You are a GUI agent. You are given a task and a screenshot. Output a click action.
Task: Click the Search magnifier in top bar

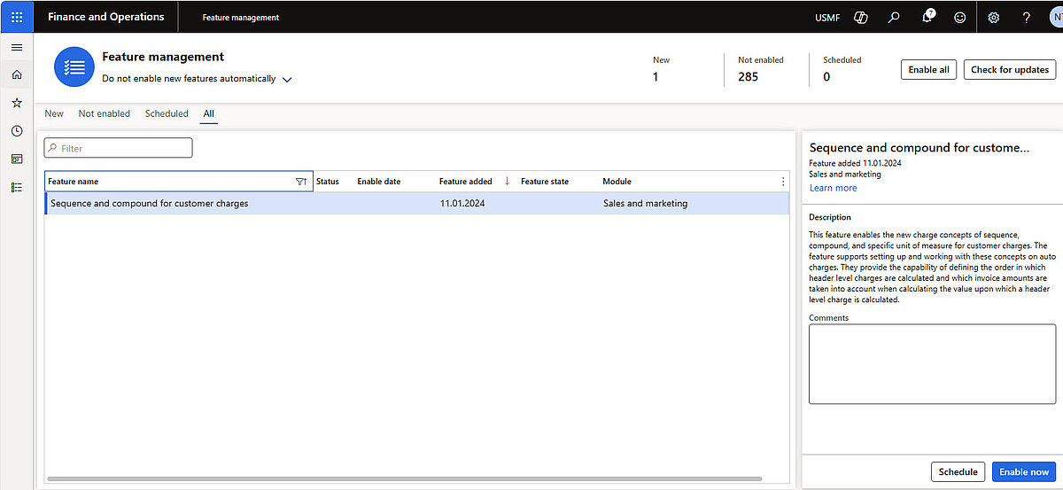tap(894, 17)
